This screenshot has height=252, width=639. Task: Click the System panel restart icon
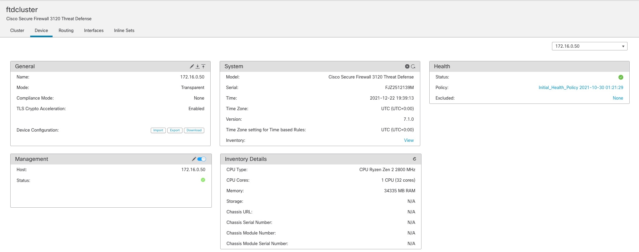413,66
